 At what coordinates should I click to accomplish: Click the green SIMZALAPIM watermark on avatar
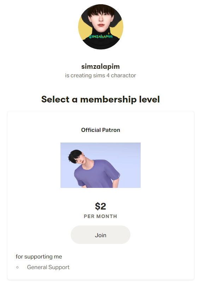click(101, 37)
